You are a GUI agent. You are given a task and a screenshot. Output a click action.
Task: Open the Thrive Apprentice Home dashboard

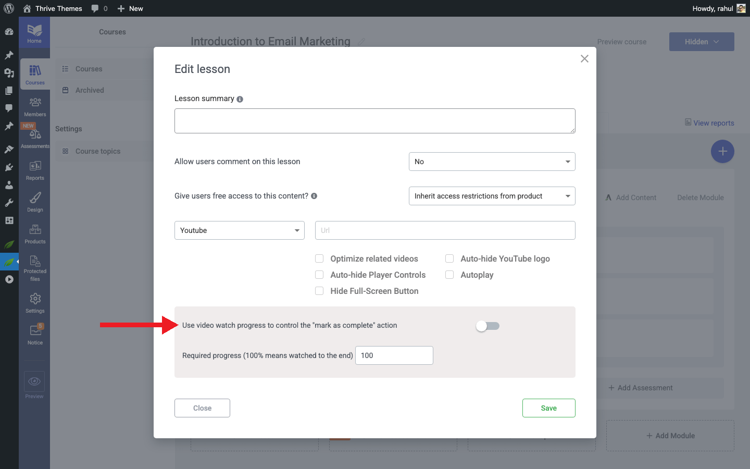(x=34, y=32)
